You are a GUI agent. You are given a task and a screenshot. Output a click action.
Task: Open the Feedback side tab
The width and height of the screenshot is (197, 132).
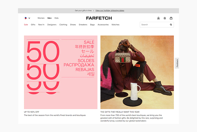click(x=177, y=63)
